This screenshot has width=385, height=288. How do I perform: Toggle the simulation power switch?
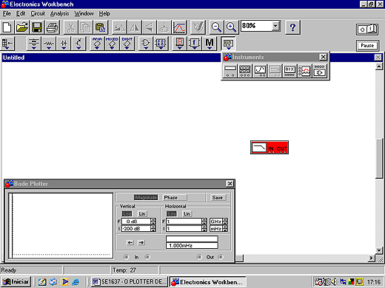[x=367, y=30]
